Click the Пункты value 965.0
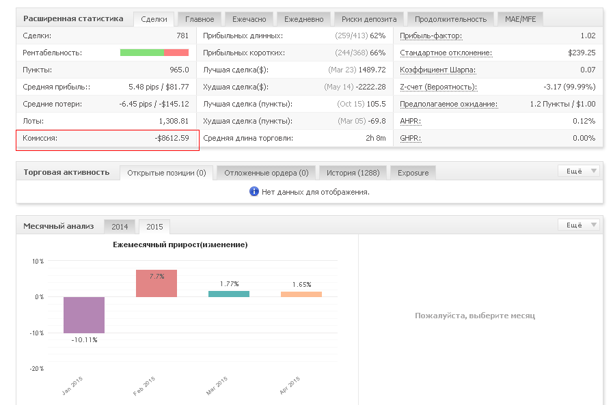Image resolution: width=613 pixels, height=405 pixels. 180,70
